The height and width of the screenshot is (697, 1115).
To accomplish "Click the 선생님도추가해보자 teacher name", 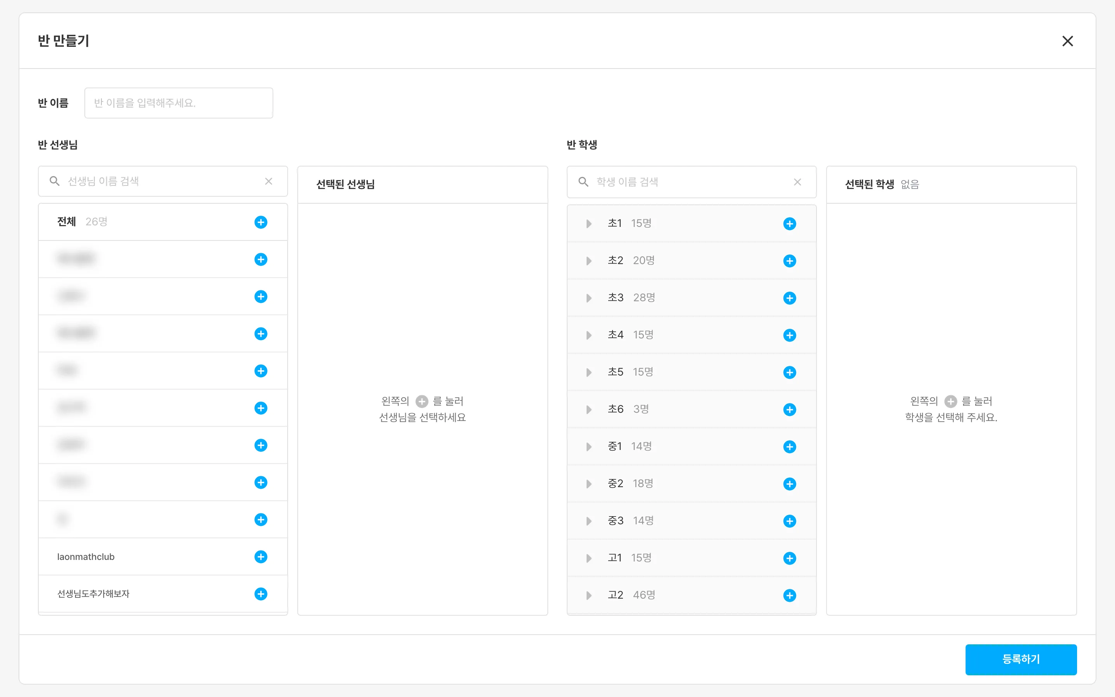I will pyautogui.click(x=93, y=594).
